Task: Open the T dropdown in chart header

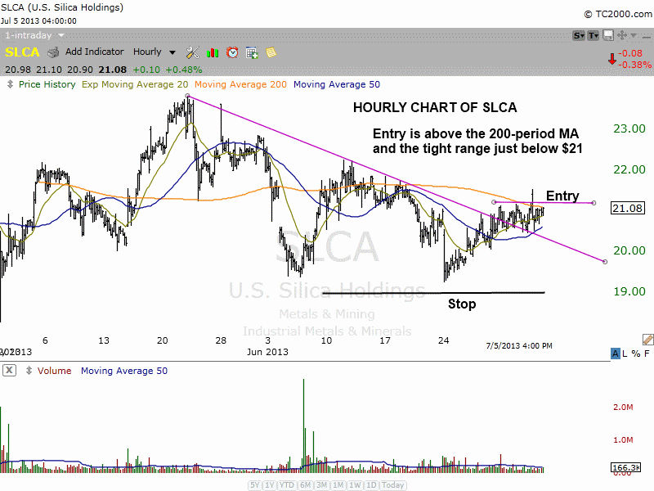Action: point(594,35)
